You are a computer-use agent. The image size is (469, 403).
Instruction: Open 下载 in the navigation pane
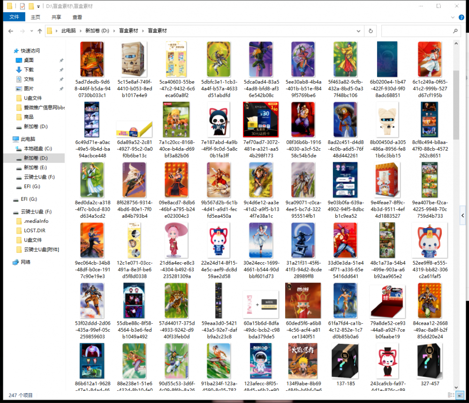pos(29,70)
